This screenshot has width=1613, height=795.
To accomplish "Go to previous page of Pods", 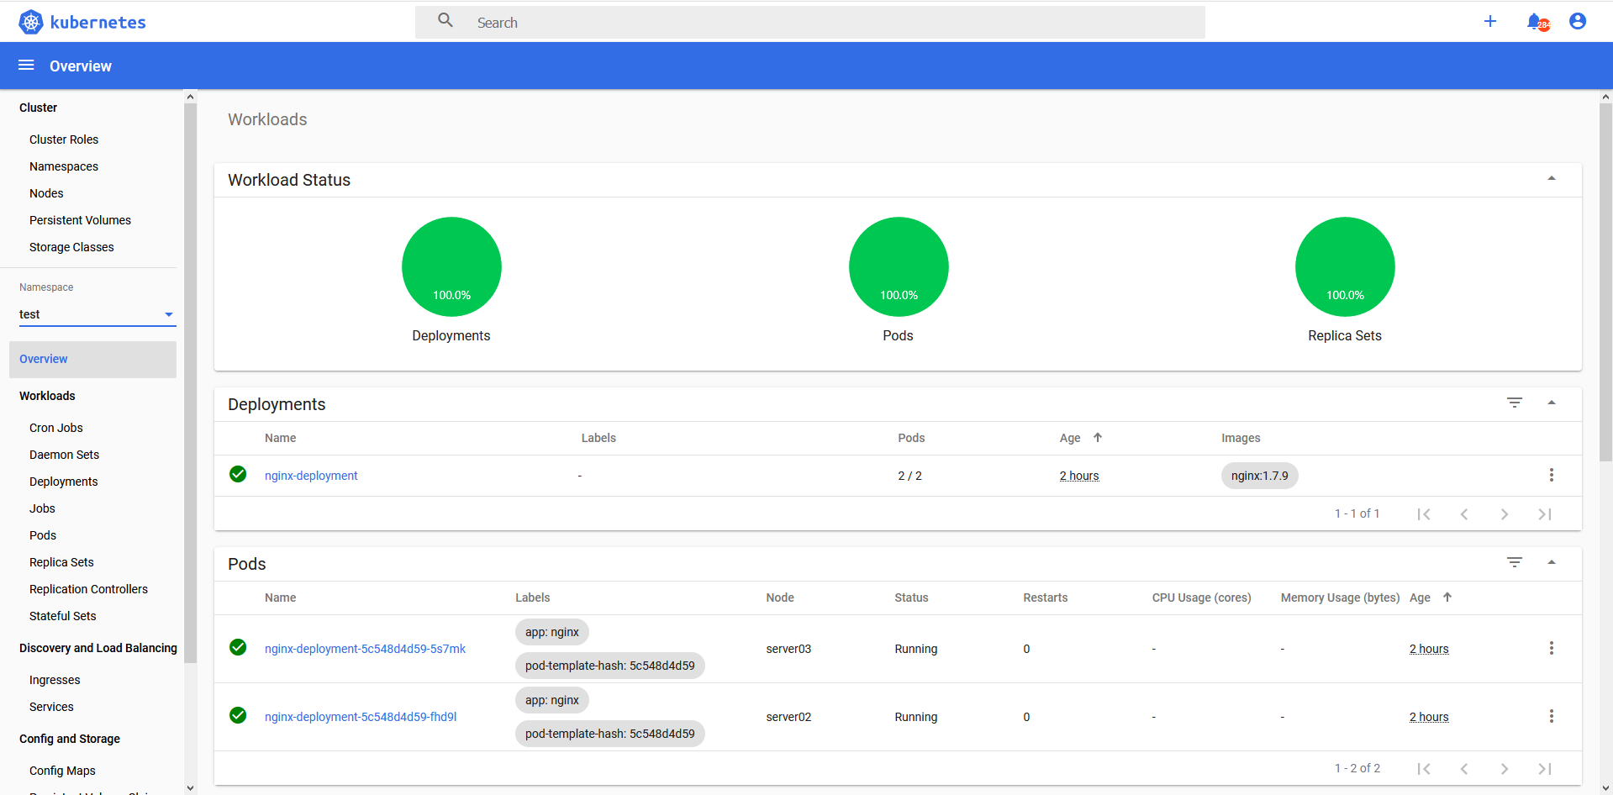I will (1464, 769).
